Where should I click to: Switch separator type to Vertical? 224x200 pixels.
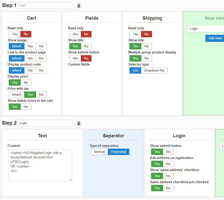[x=100, y=152]
